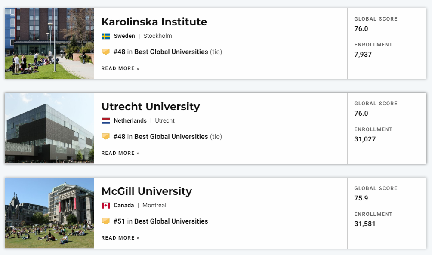Click the Stockholm location text
432x255 pixels.
coord(157,36)
